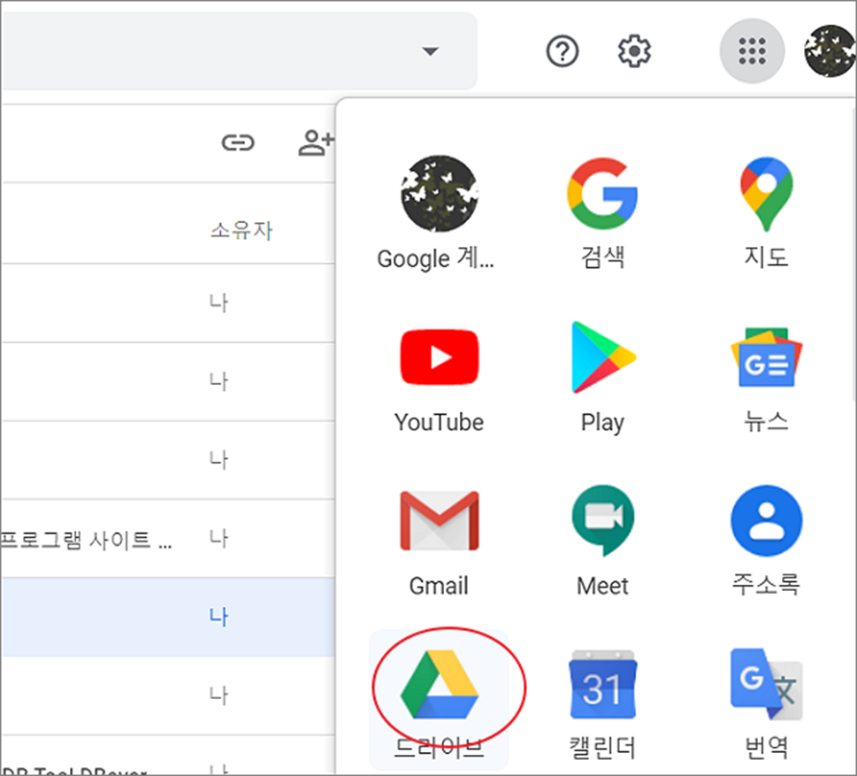Select the file row ending with 프로그램 사이트

[x=167, y=539]
